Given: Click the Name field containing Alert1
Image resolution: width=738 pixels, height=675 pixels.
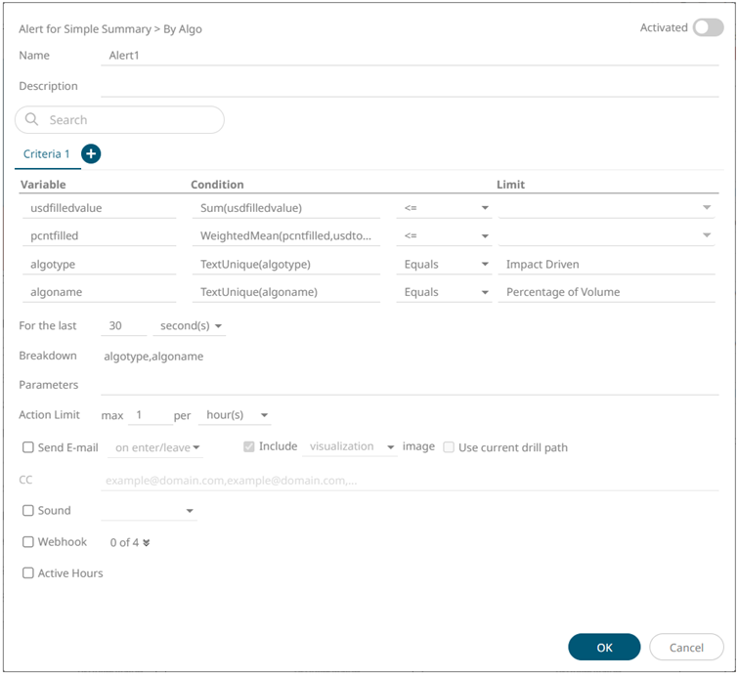Looking at the screenshot, I should pos(411,56).
